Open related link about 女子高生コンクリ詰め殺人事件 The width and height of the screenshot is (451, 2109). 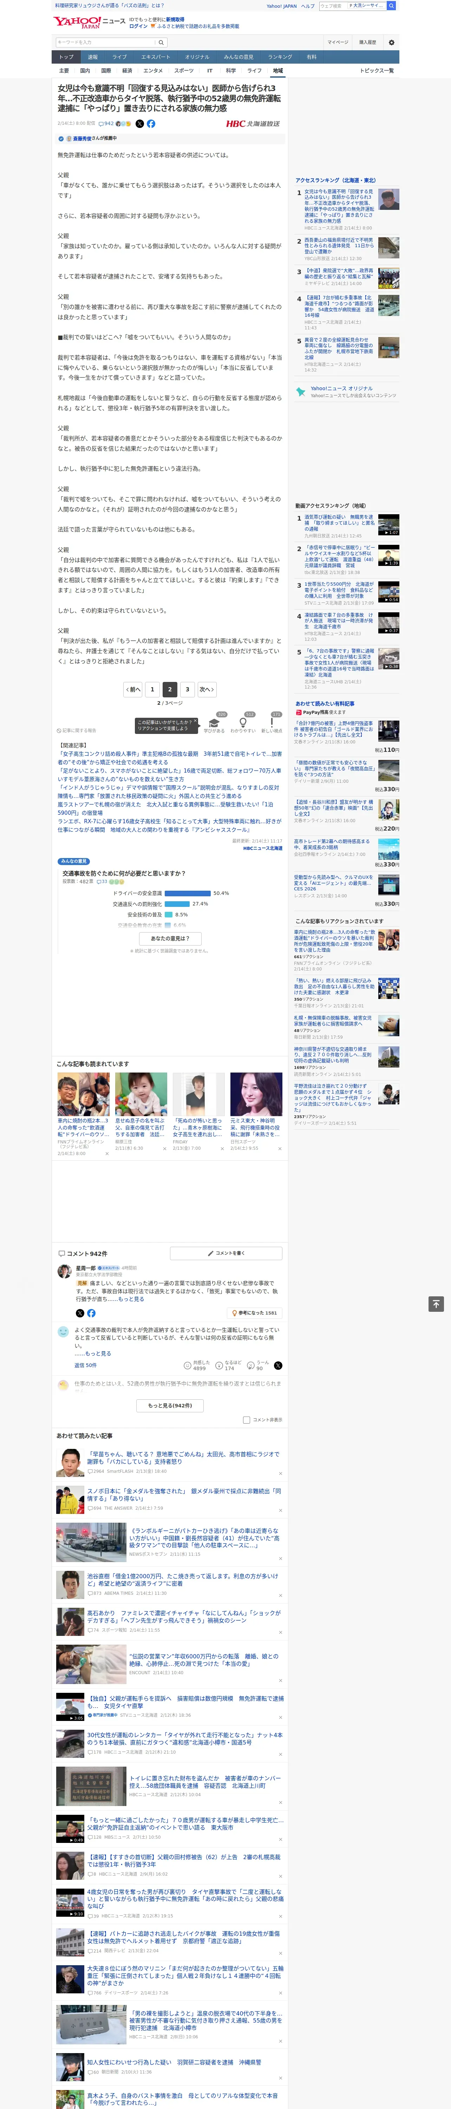(x=169, y=757)
